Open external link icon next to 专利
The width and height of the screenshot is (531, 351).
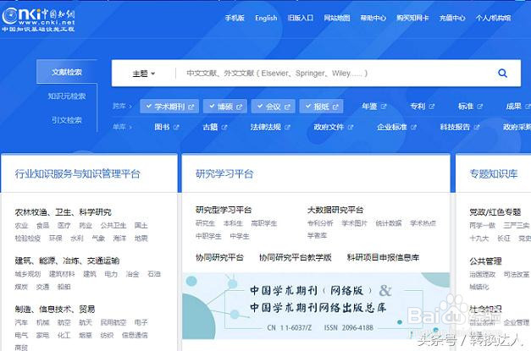pos(432,107)
